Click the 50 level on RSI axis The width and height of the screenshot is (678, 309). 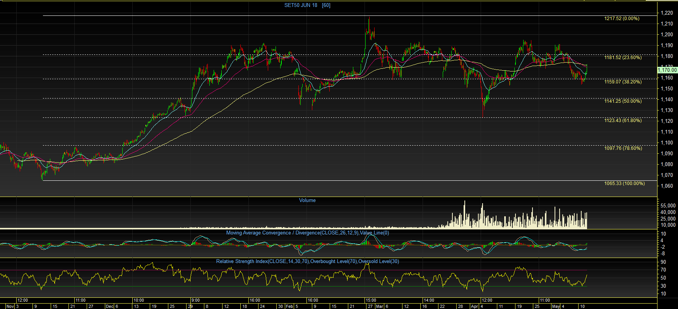pyautogui.click(x=663, y=278)
